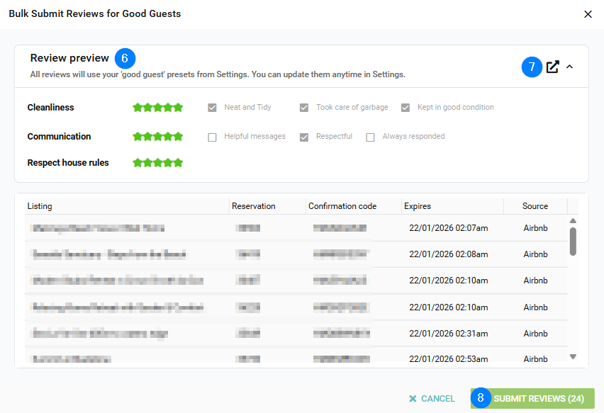The height and width of the screenshot is (413, 604).
Task: Toggle the Neat and Tidy checkbox
Action: (212, 108)
